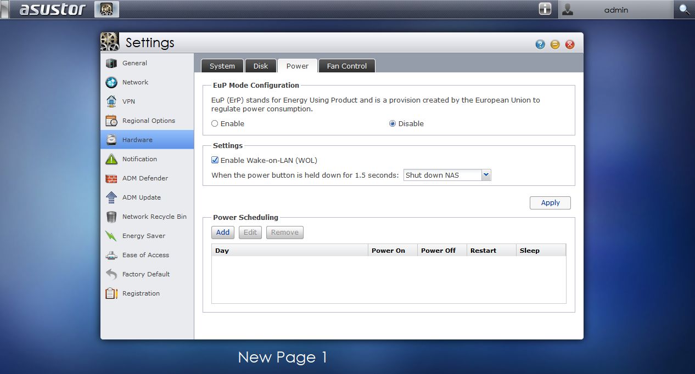Click the Energy Saver green icon
695x374 pixels.
click(x=111, y=236)
